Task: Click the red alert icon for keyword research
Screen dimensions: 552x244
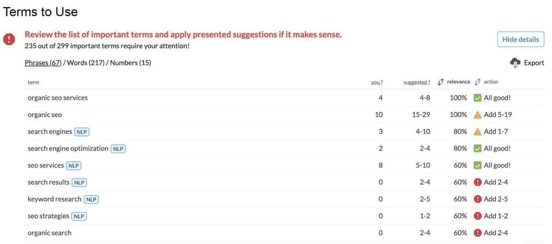Action: pos(477,199)
